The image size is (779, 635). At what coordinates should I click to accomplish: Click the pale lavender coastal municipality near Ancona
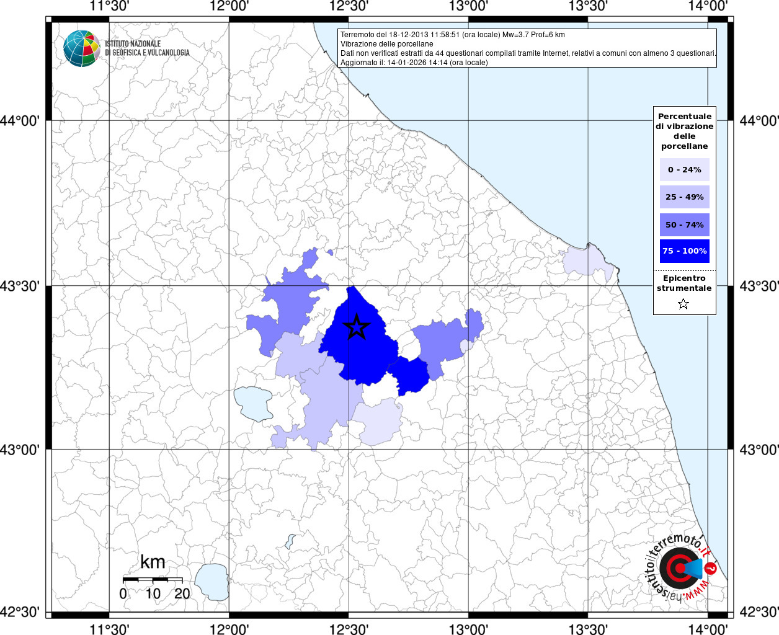coord(586,262)
